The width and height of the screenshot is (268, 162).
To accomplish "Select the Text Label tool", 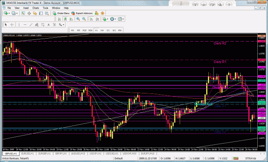I will click(54, 25).
